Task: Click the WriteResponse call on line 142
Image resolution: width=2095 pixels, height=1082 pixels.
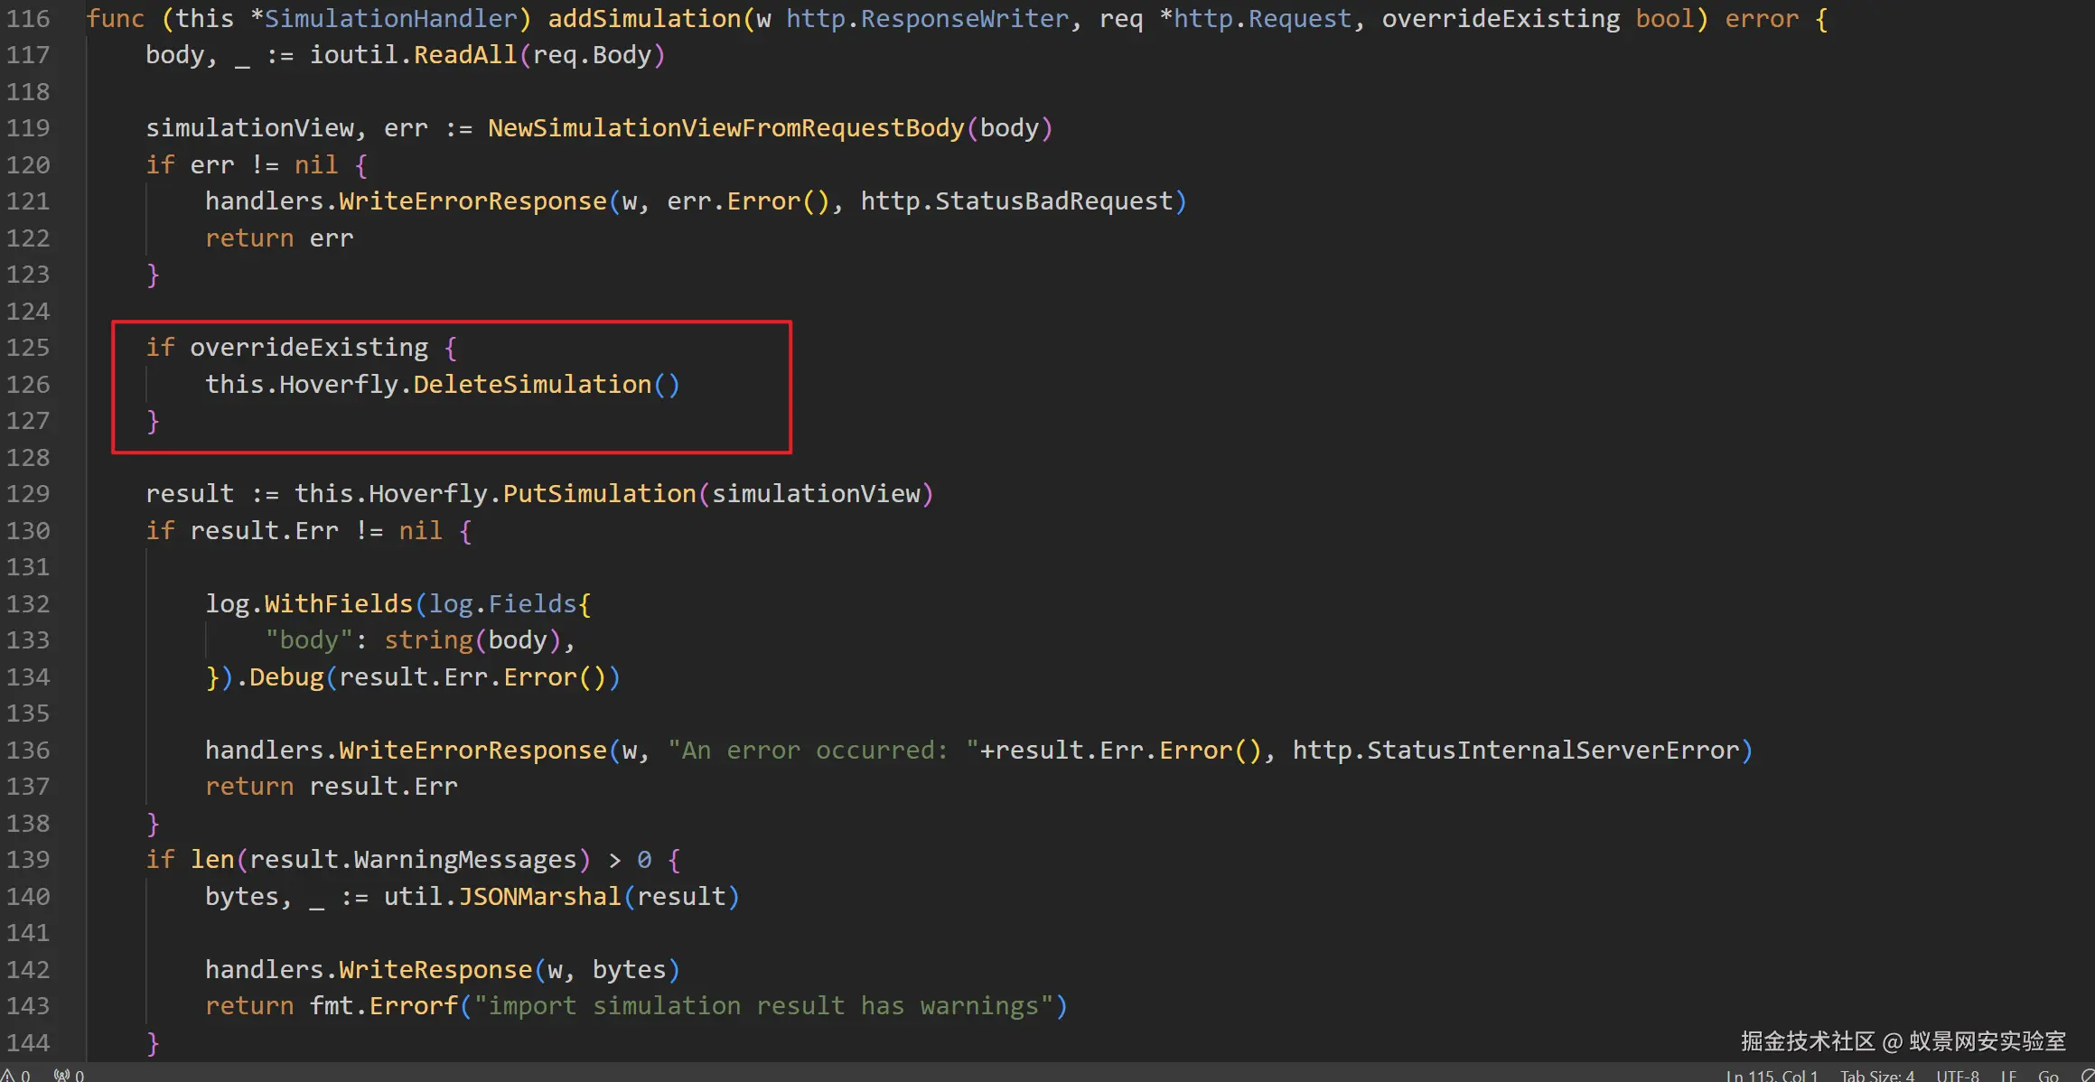Action: pyautogui.click(x=435, y=970)
